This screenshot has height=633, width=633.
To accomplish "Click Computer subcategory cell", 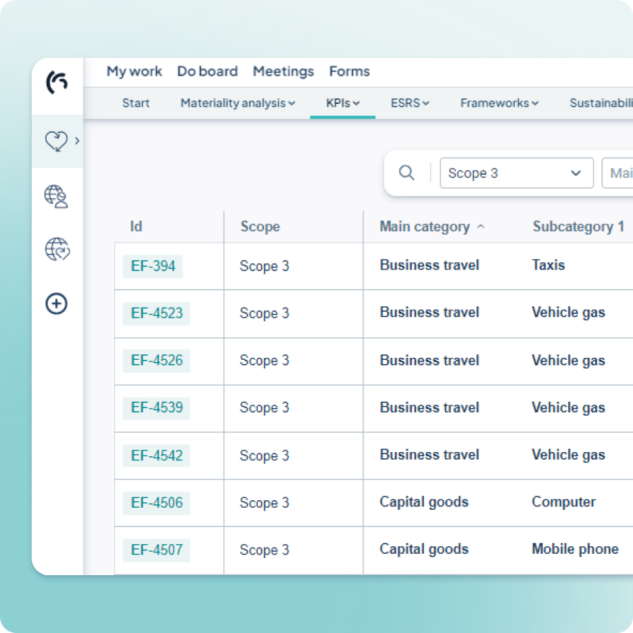I will 564,502.
